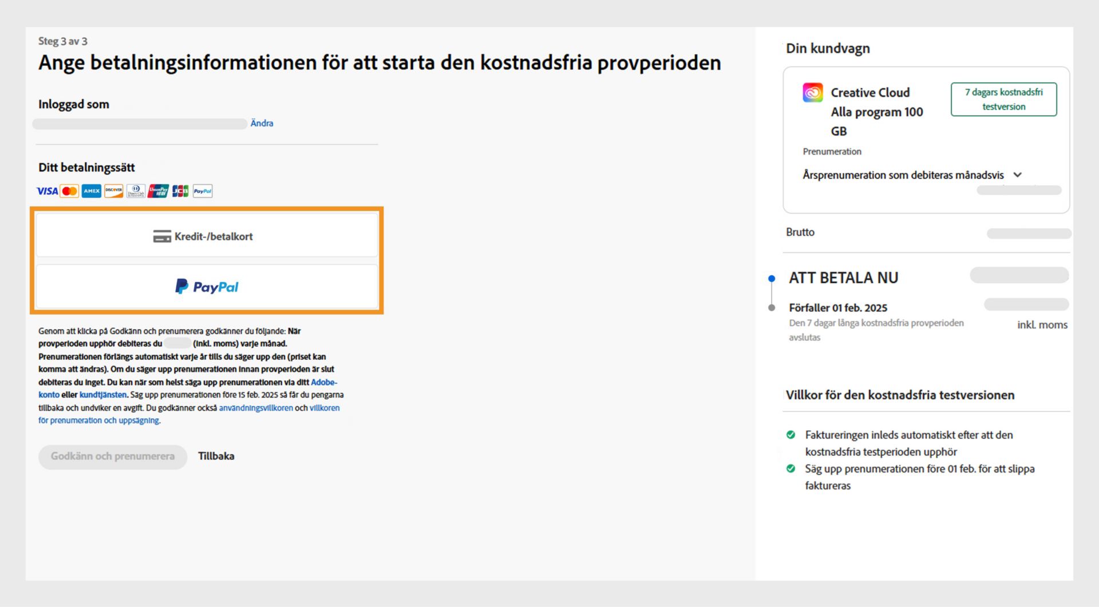Click the blue ATT BETALA NU timeline dot
Screen dimensions: 1099x607
[x=772, y=279]
